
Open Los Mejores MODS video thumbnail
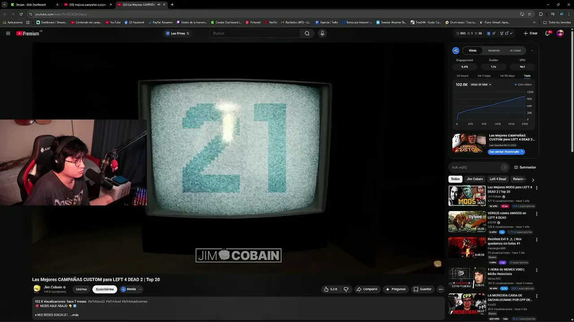(467, 195)
